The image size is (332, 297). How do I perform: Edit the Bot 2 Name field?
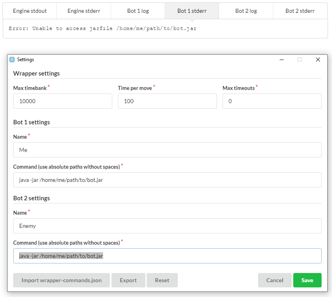(x=167, y=226)
